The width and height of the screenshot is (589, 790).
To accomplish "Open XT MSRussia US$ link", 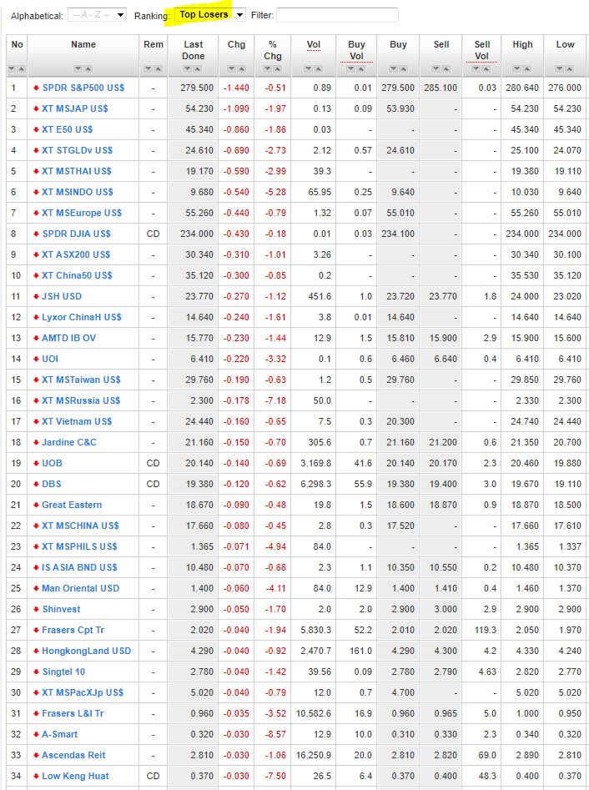I will [81, 400].
